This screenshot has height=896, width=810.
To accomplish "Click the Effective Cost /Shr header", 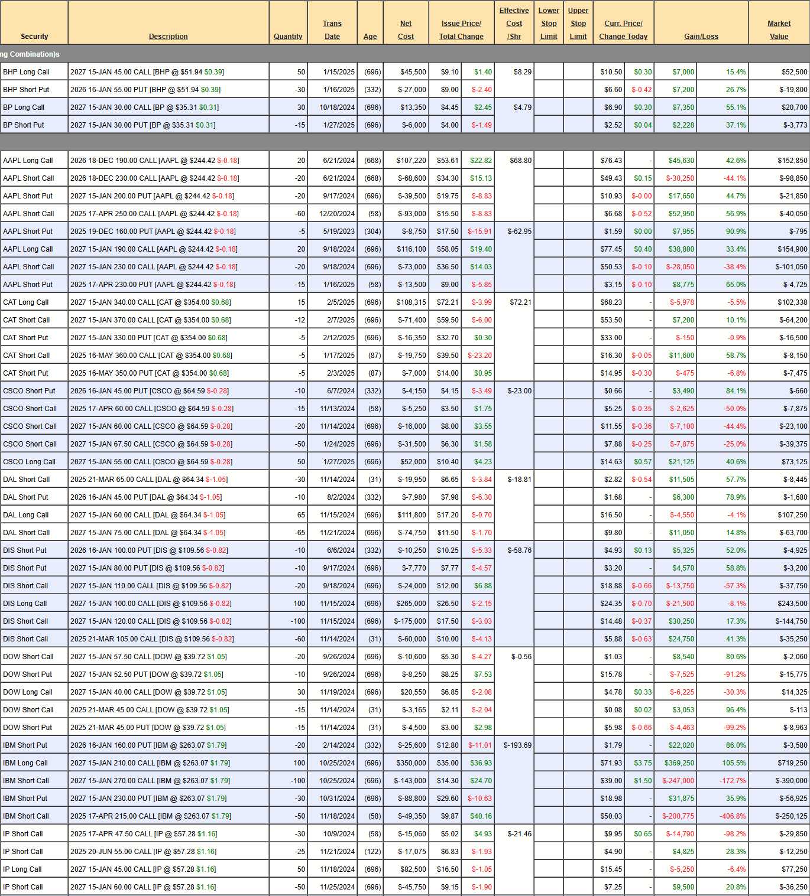I will point(514,24).
